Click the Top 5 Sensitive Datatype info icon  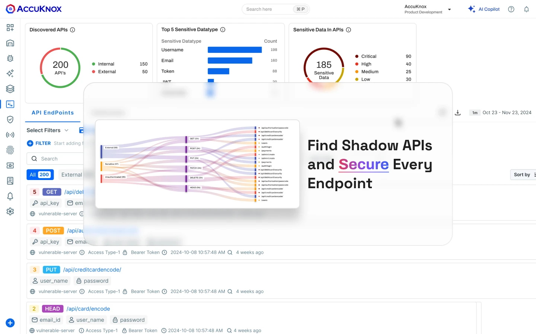223,29
